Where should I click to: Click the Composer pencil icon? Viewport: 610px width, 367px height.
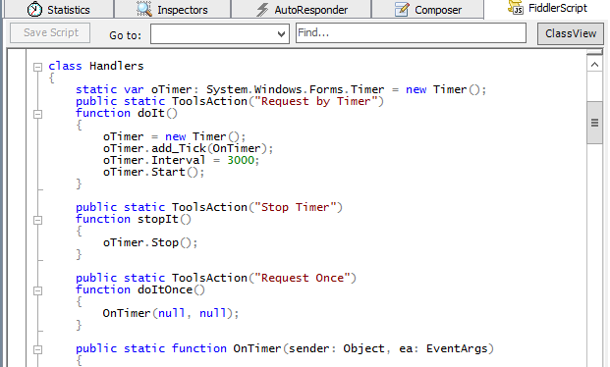pos(402,9)
